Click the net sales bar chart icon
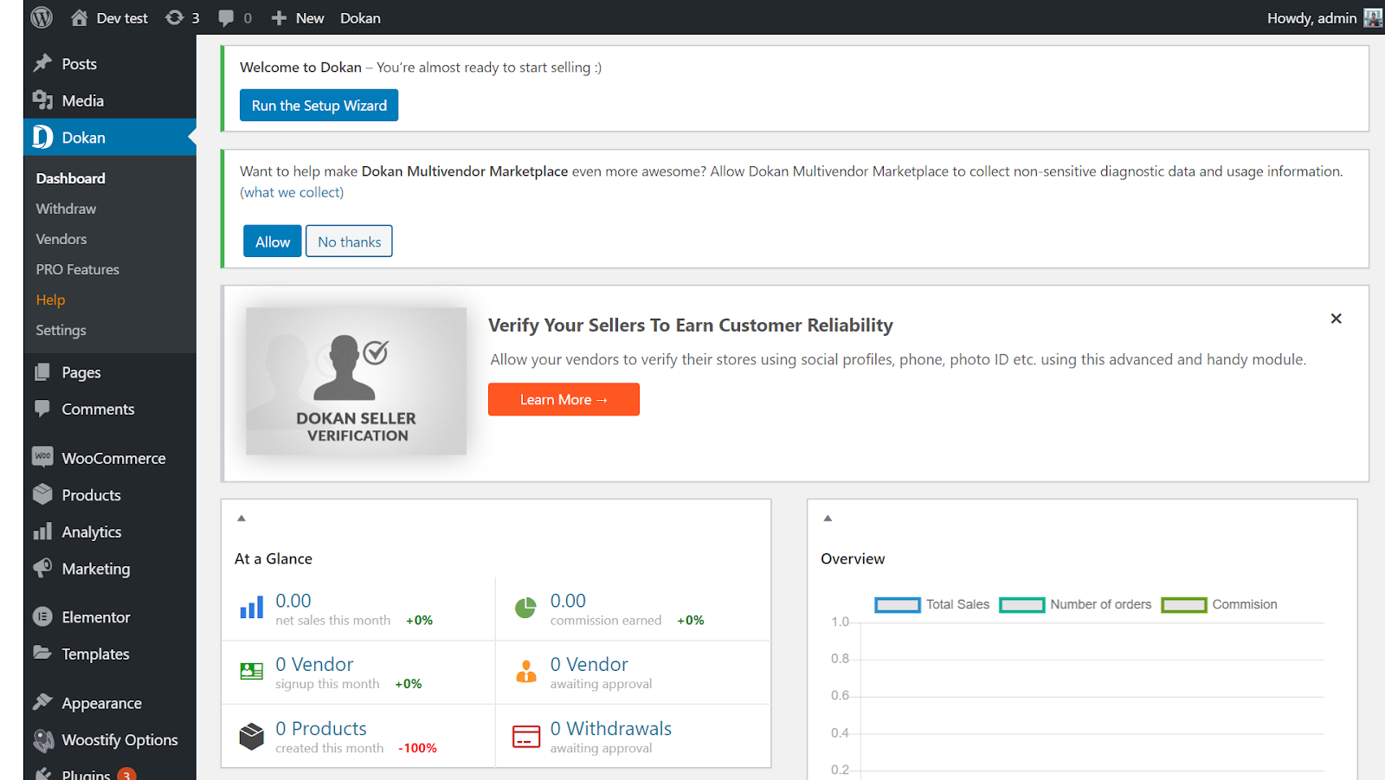1385x780 pixels. click(x=251, y=608)
